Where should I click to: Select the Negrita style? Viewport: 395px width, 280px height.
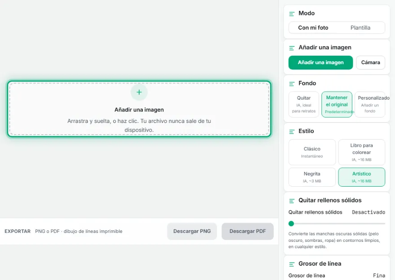click(312, 177)
